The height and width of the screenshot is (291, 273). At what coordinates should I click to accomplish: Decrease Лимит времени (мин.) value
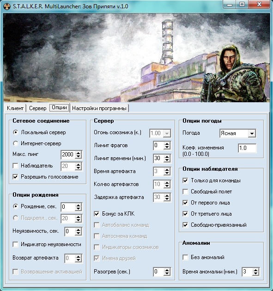tap(167, 161)
